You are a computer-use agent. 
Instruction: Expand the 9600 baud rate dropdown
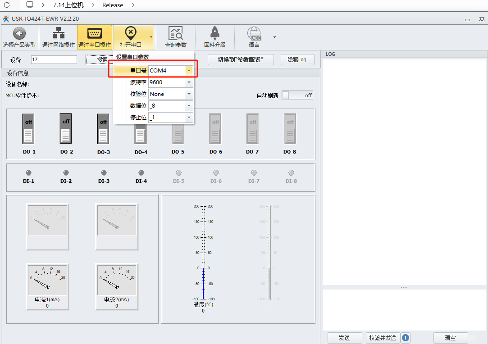point(189,82)
